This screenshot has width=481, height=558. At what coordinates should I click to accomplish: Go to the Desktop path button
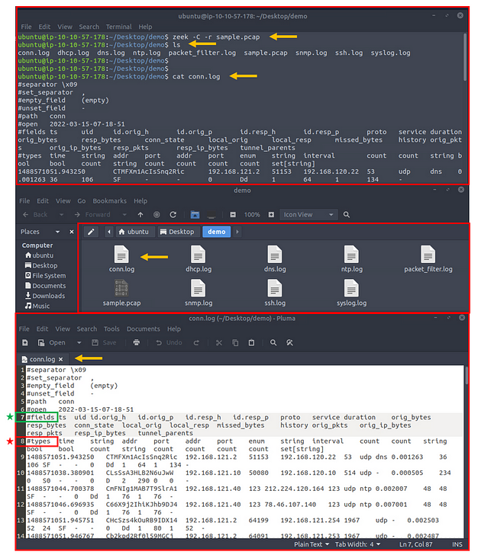pos(177,232)
